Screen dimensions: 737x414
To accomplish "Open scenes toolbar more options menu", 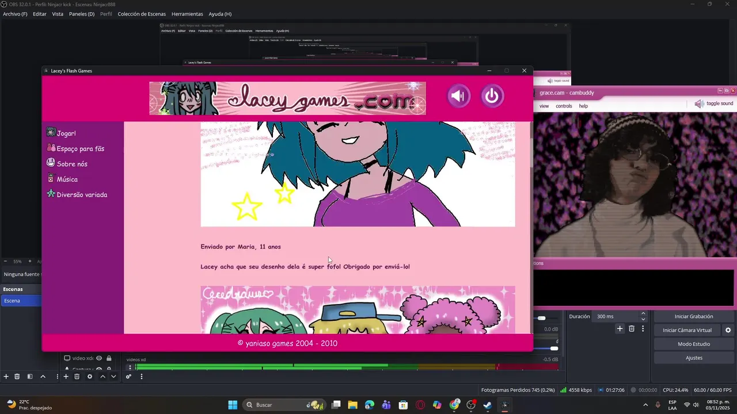I will (56, 377).
